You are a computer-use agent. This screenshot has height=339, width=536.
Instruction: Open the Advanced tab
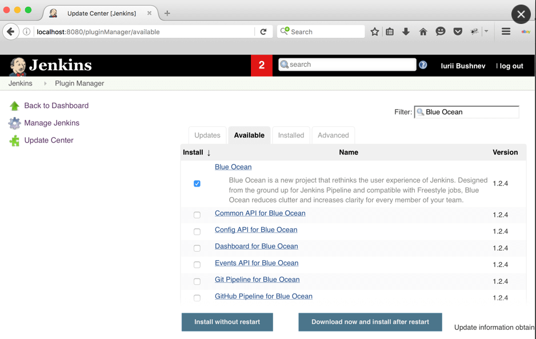pyautogui.click(x=333, y=135)
